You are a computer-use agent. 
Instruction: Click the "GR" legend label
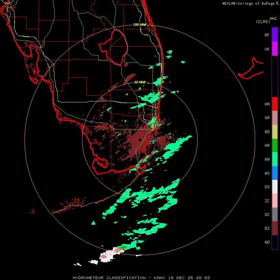click(267, 118)
